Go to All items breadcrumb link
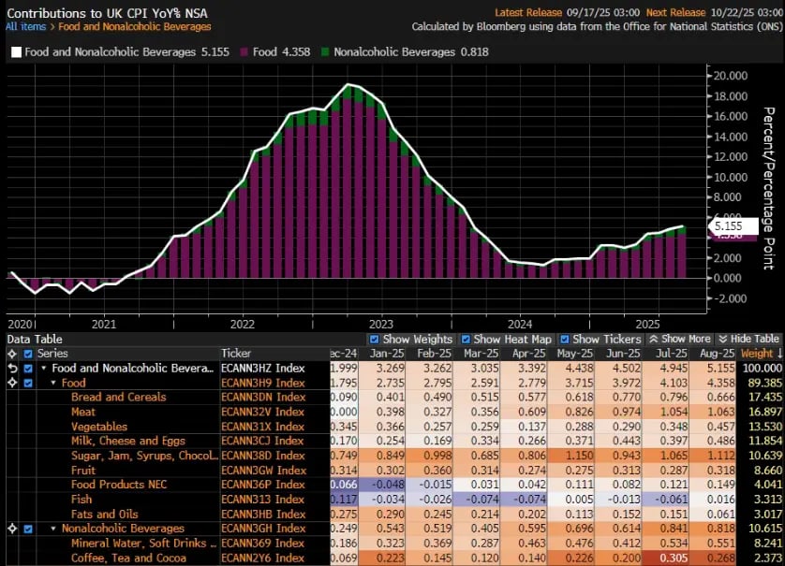 [x=24, y=27]
